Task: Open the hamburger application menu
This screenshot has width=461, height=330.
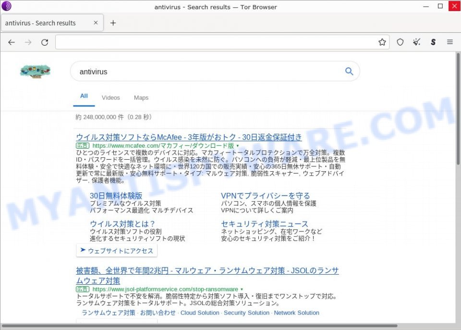Action: coord(450,42)
